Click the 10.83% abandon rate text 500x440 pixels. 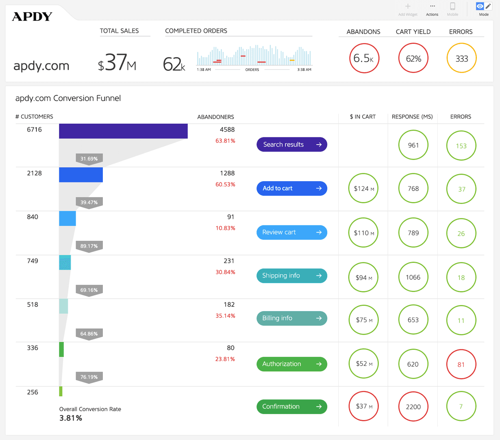tap(225, 228)
